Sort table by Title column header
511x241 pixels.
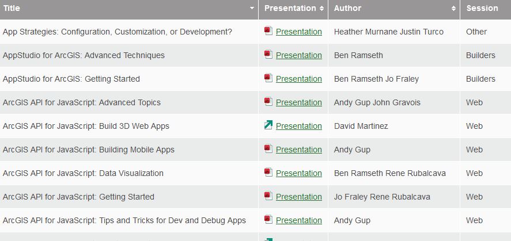127,9
